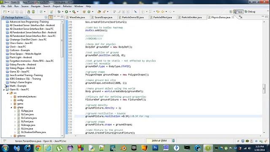Screen dimensions: 270x152
Task: Click the Search flashlight toolbar icon
Action: [x=104, y=12]
